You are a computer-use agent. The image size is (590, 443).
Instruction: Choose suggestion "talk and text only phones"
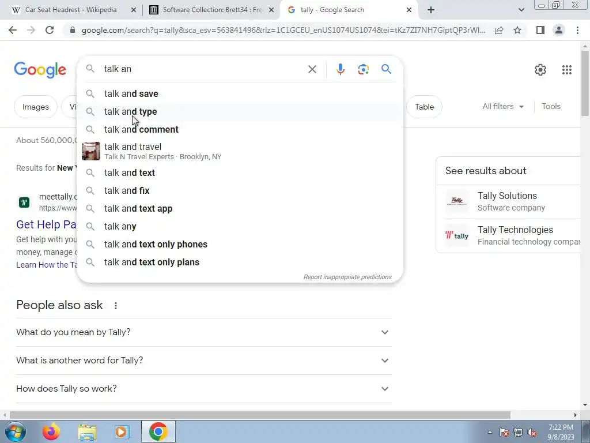[x=240, y=245]
